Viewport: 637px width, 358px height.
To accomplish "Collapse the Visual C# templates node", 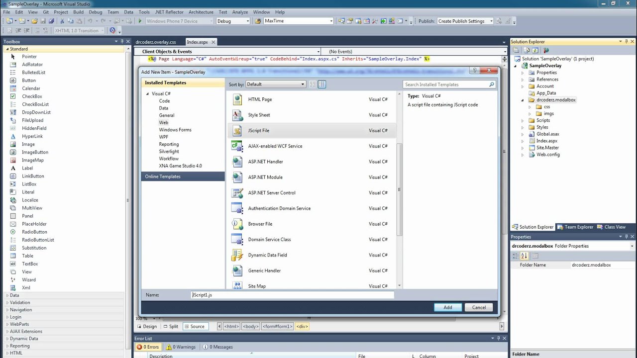I will (x=147, y=94).
